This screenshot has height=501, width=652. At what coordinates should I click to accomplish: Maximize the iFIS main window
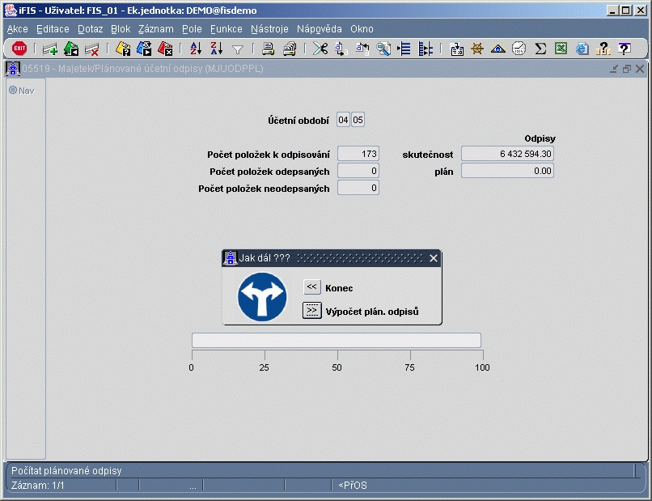click(x=626, y=11)
